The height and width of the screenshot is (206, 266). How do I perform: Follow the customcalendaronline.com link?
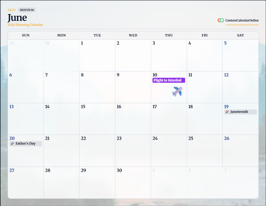click(x=242, y=25)
